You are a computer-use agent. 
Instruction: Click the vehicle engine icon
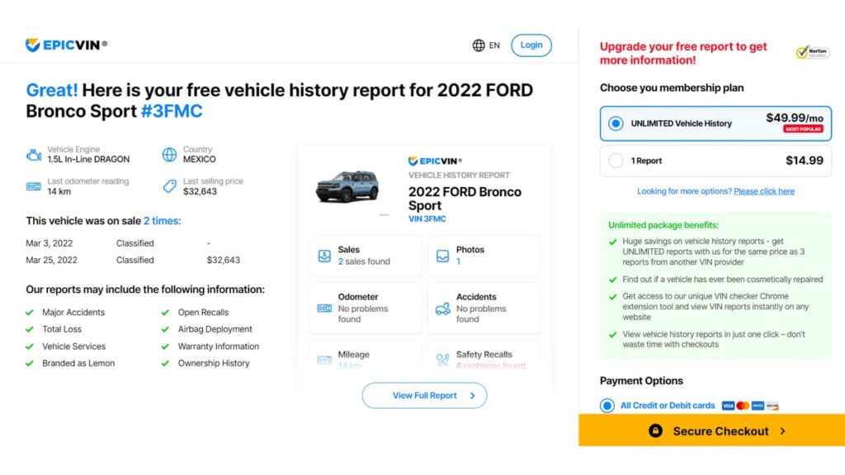tap(34, 154)
